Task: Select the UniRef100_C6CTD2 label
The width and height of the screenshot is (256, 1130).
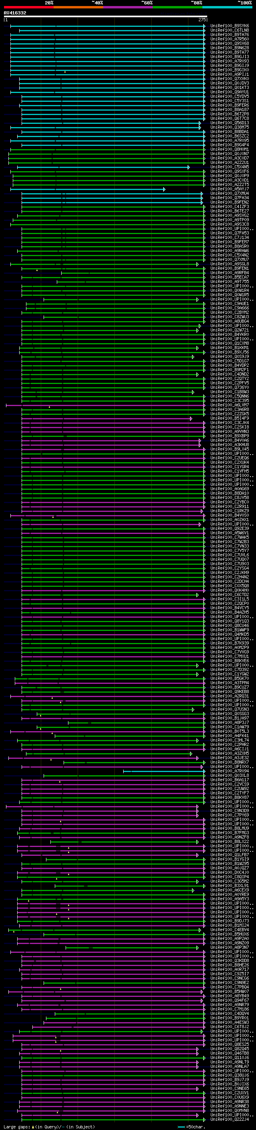Action: [x=229, y=595]
